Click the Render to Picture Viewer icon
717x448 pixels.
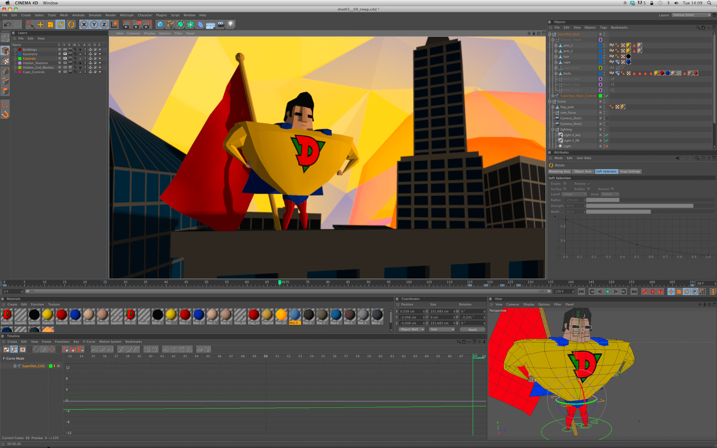point(137,24)
